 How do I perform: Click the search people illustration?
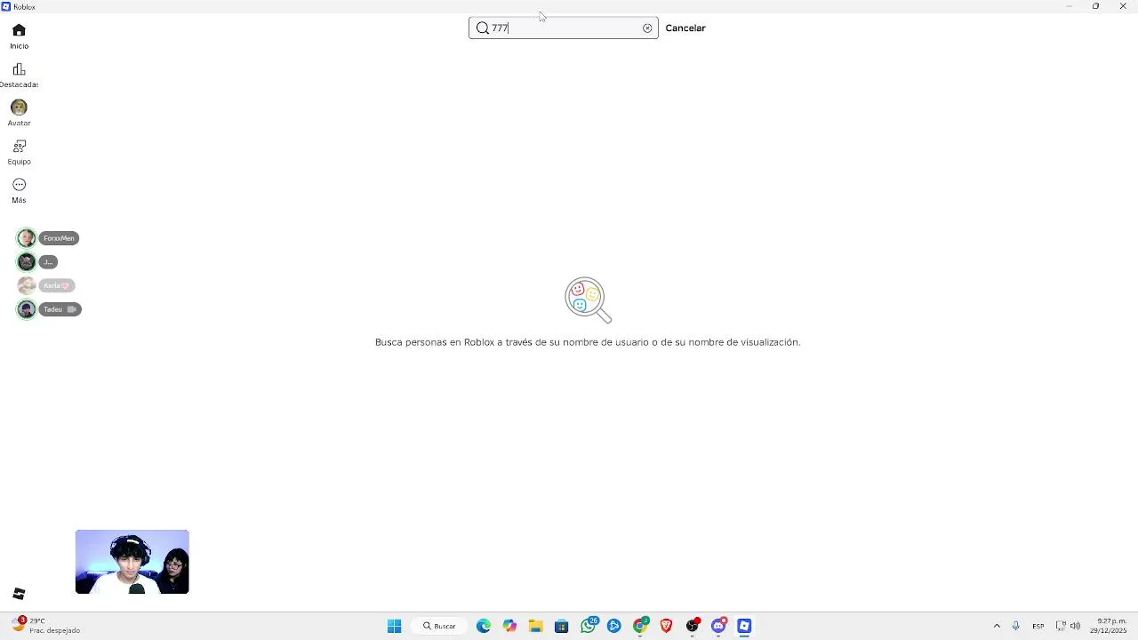click(588, 300)
